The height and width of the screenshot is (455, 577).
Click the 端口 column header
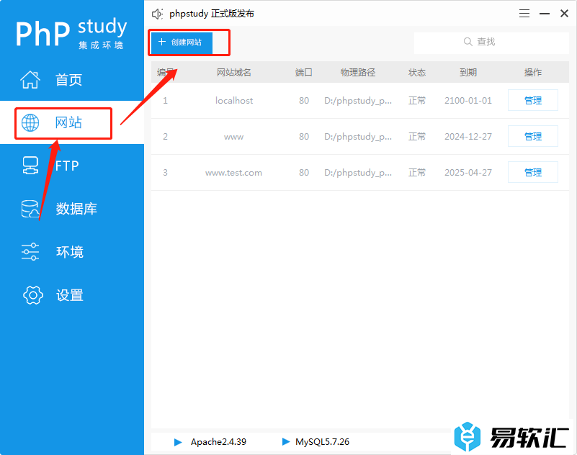tap(303, 73)
